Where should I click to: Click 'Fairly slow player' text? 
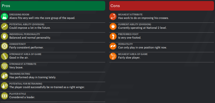[x=129, y=58]
